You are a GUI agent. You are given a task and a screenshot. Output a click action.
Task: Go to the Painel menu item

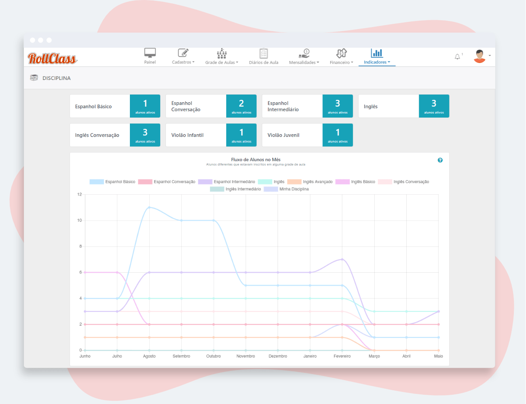tap(150, 62)
